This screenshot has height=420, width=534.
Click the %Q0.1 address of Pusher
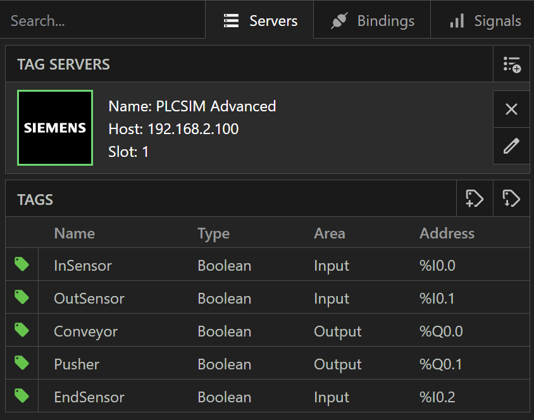[x=441, y=364]
